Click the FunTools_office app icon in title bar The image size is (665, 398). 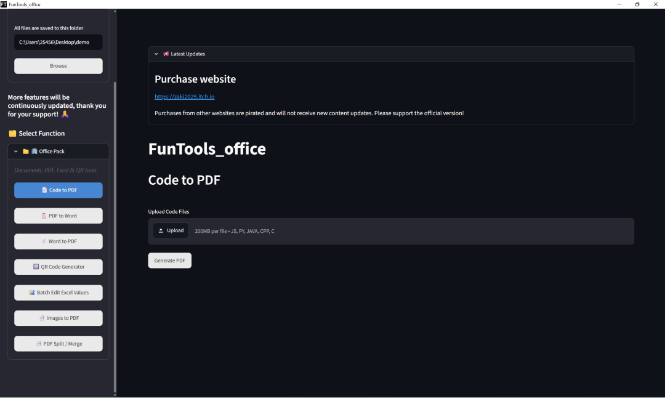(4, 4)
